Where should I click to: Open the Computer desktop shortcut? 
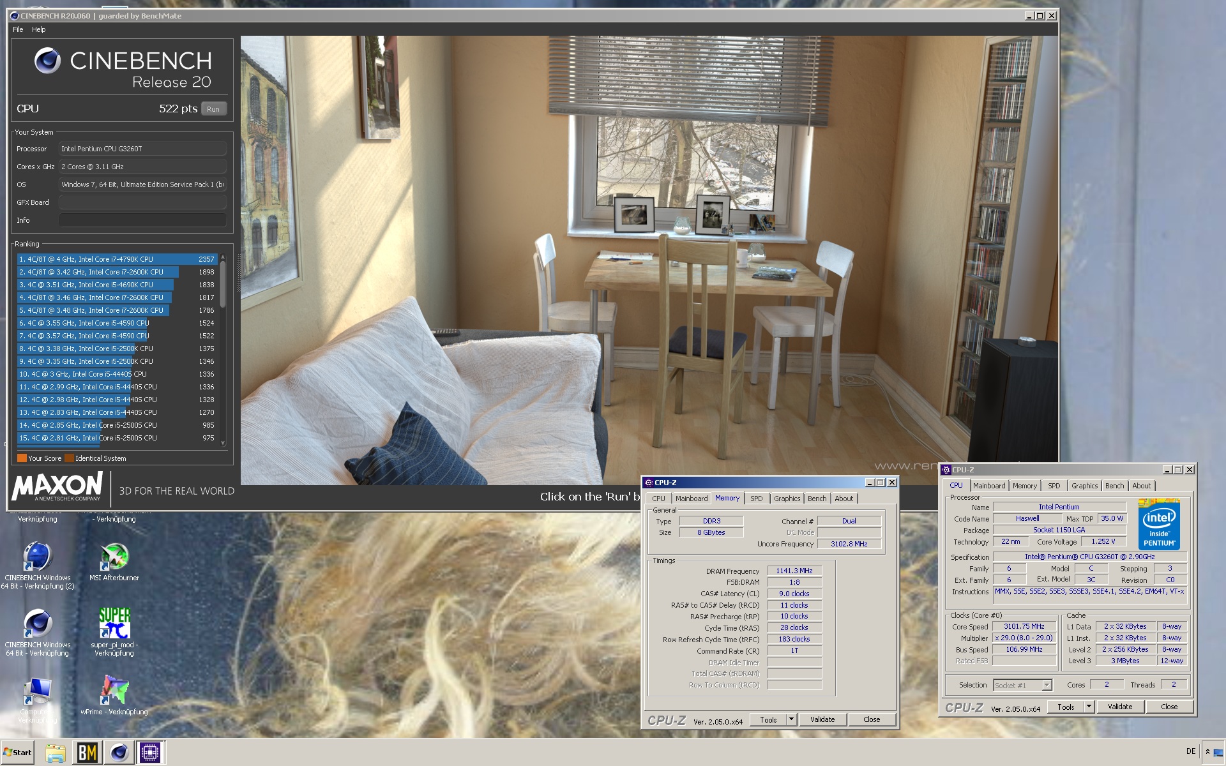(38, 701)
